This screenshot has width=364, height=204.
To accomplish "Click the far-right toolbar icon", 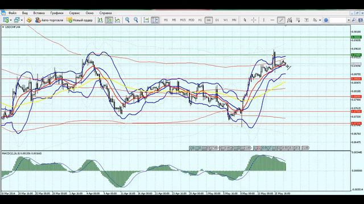I will (361, 20).
